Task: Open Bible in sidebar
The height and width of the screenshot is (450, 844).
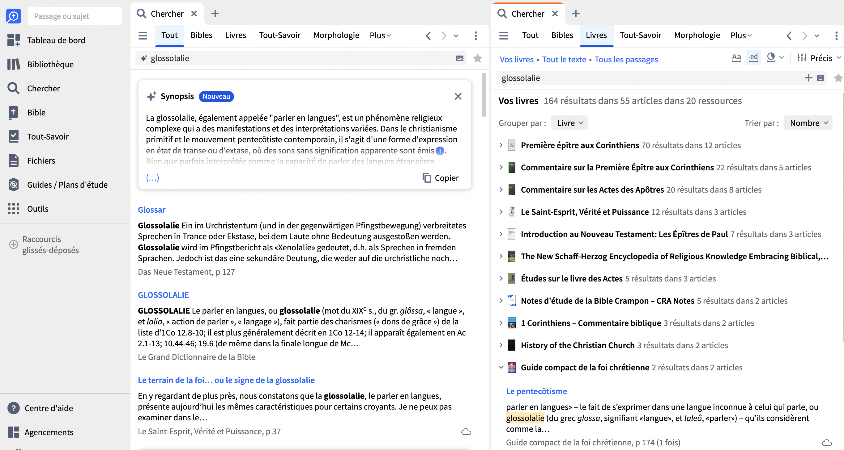Action: point(27,112)
